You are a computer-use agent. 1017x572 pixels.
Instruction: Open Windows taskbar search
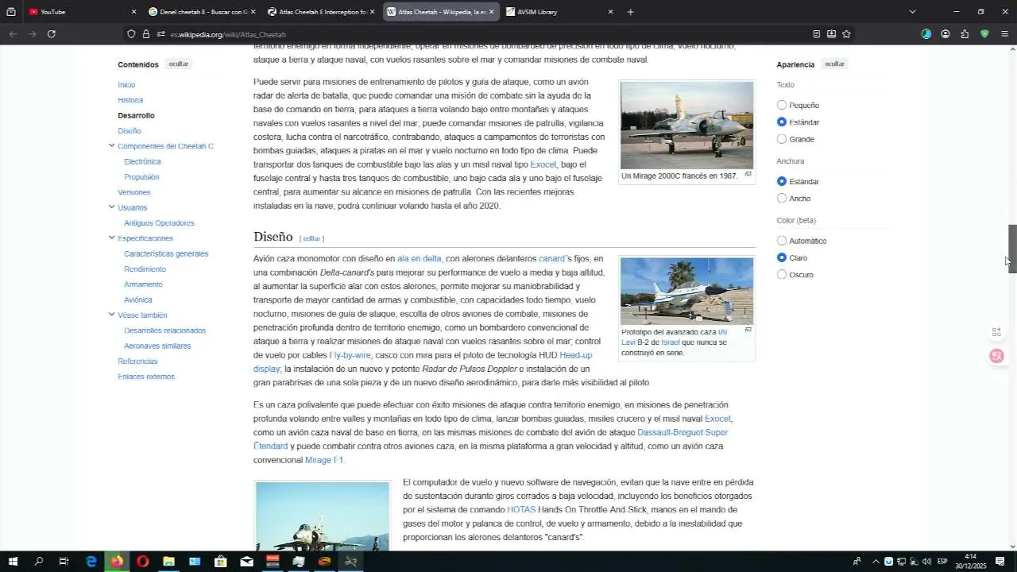pos(39,562)
